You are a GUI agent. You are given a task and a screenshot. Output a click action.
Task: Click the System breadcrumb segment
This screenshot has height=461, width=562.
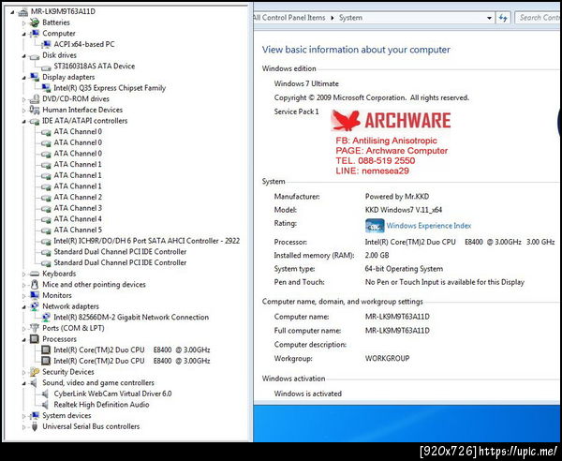pos(350,18)
